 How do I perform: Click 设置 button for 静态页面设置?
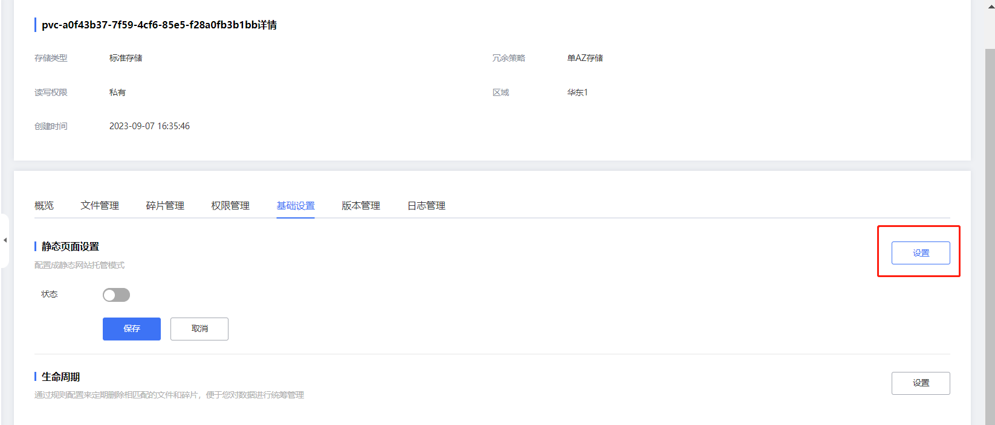(x=921, y=253)
